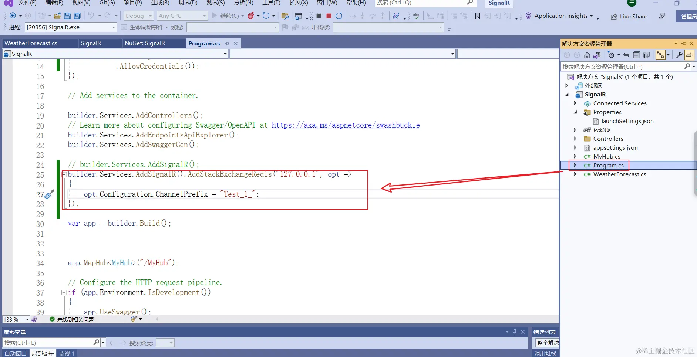
Task: Collapse all nodes in Solution Explorer
Action: pos(636,55)
